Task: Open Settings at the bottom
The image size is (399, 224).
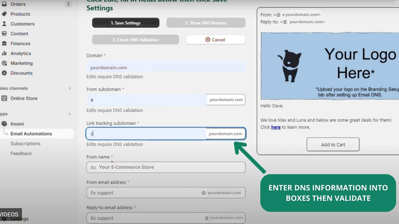Action: click(19, 219)
